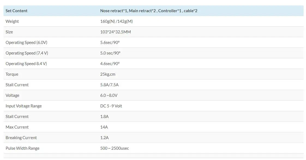Select the 25kg.cm torque value
This screenshot has width=306, height=160.
point(108,74)
